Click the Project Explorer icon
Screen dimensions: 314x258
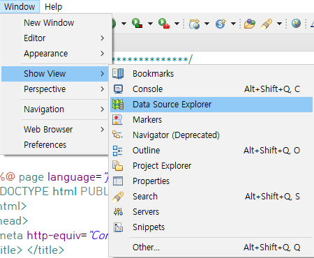click(117, 166)
